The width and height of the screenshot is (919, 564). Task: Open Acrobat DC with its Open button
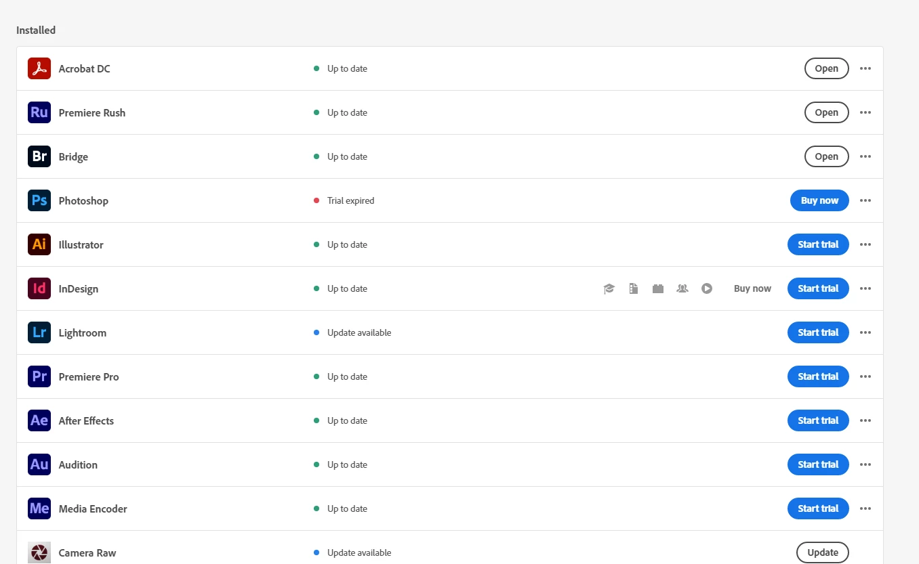(x=826, y=68)
